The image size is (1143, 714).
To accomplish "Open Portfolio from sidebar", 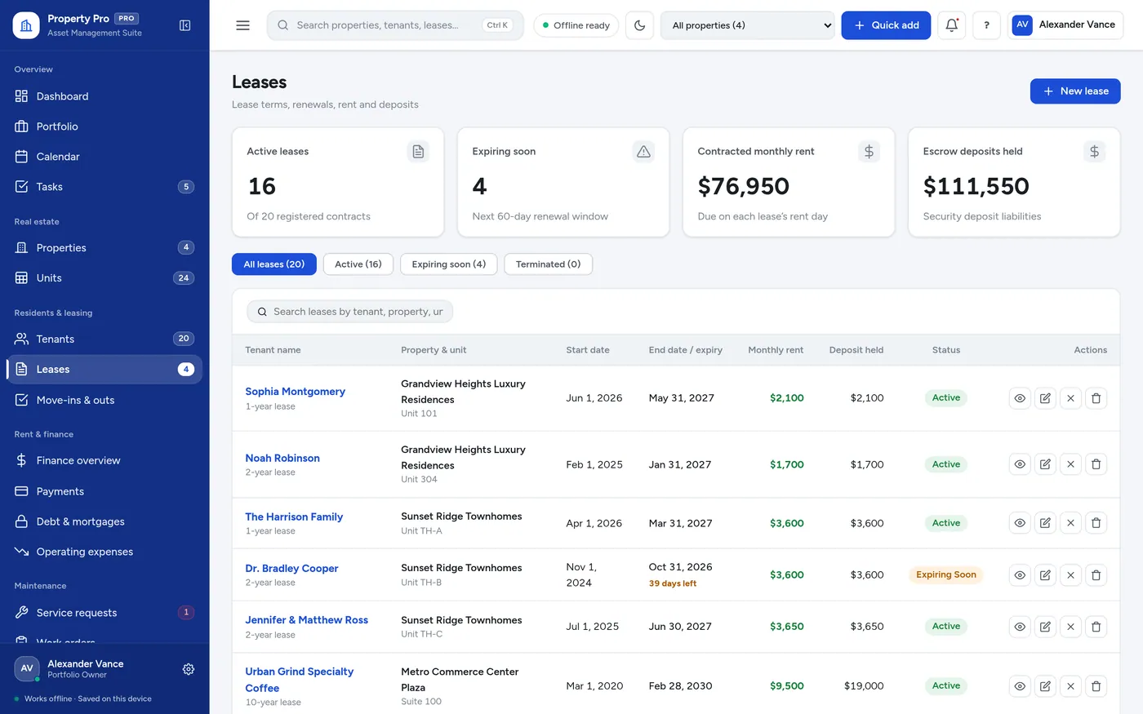I will click(x=105, y=126).
